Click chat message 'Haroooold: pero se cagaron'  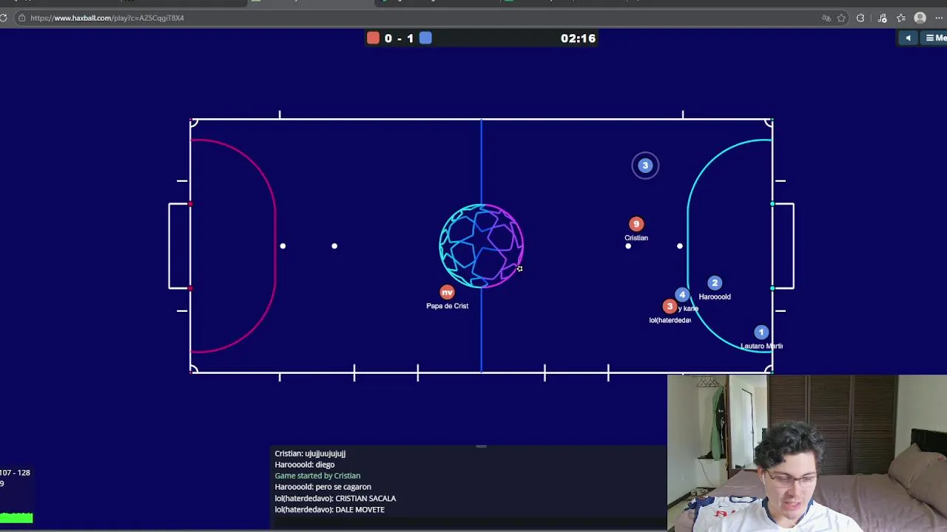(x=323, y=487)
